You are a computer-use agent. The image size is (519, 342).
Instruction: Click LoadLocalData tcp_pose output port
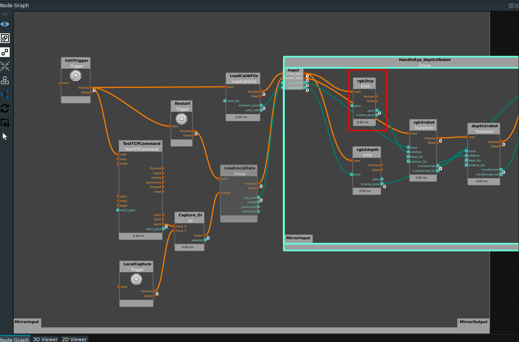(x=258, y=197)
